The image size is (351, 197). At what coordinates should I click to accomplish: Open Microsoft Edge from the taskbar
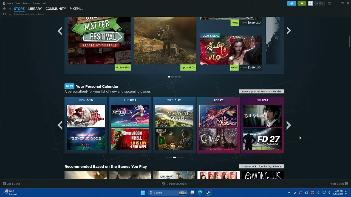pos(200,193)
